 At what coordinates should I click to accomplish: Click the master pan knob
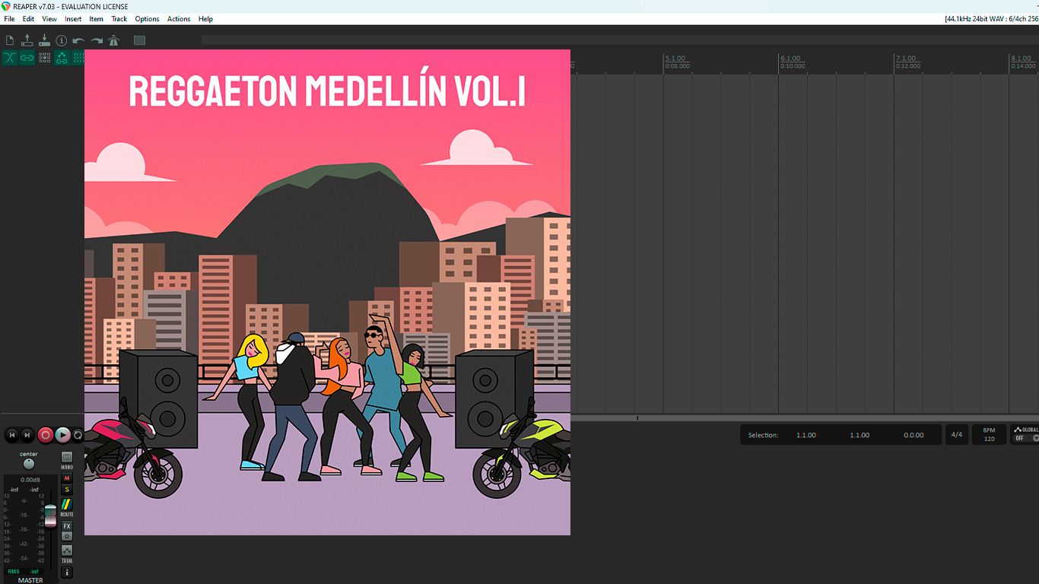[x=29, y=464]
